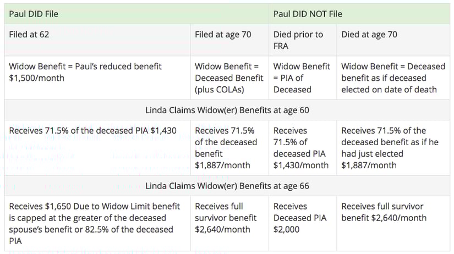Click the 'Died prior to FRA' cell
Image resolution: width=454 pixels, height=254 pixels.
(x=303, y=40)
